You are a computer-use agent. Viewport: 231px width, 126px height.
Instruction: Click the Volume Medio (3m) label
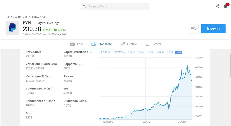click(39, 89)
